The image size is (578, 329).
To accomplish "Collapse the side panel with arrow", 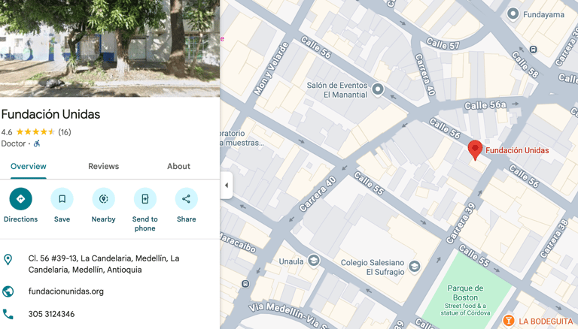I will coord(227,185).
